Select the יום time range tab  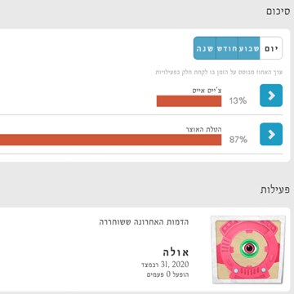pyautogui.click(x=271, y=48)
